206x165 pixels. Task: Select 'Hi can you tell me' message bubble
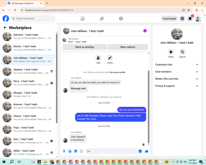[x=95, y=82]
